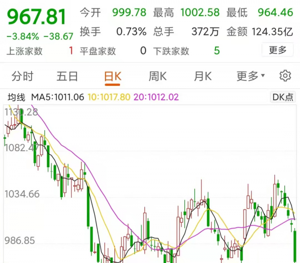This screenshot has width=300, height=263.
Task: Tap the 平盘家数 label
Action: click(x=98, y=51)
